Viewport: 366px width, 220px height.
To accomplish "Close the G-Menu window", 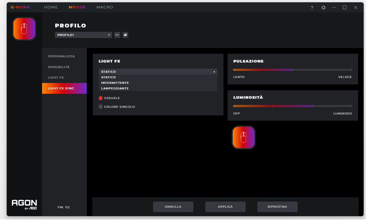I will click(x=356, y=8).
